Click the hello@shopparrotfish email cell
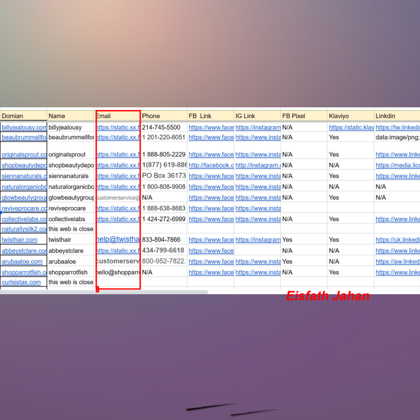Viewport: 420px width, 420px height. click(x=118, y=272)
